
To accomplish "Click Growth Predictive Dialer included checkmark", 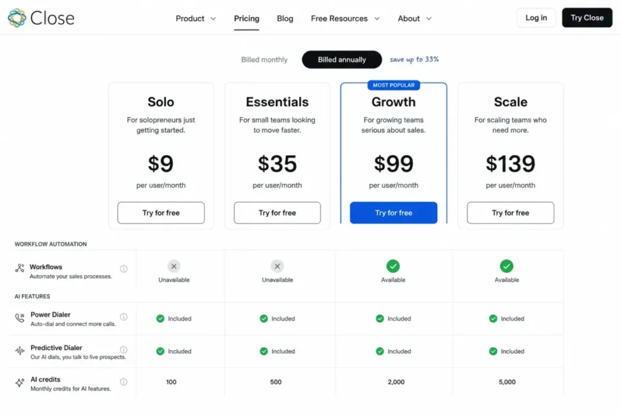I will click(380, 351).
